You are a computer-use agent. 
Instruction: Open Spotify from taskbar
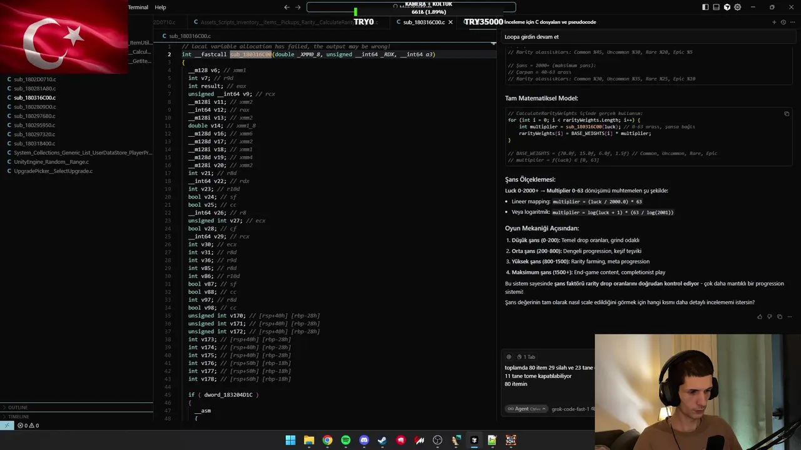pyautogui.click(x=345, y=440)
